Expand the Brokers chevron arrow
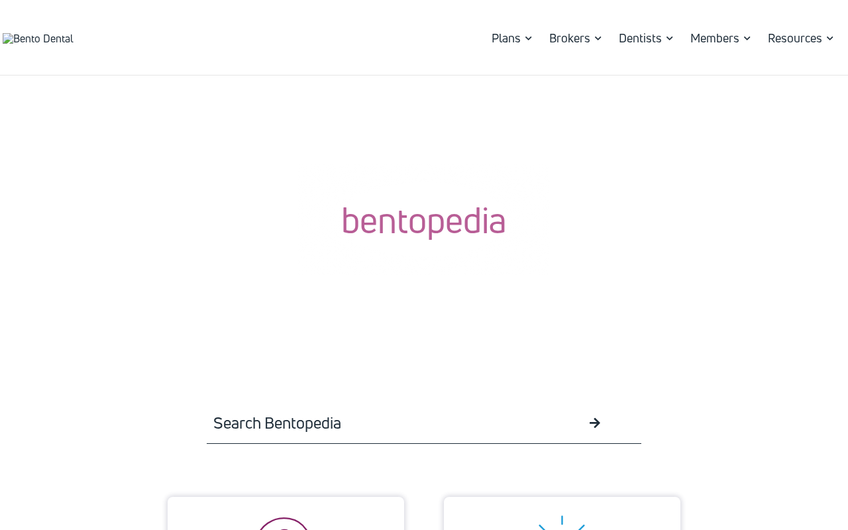The height and width of the screenshot is (530, 848). tap(598, 38)
